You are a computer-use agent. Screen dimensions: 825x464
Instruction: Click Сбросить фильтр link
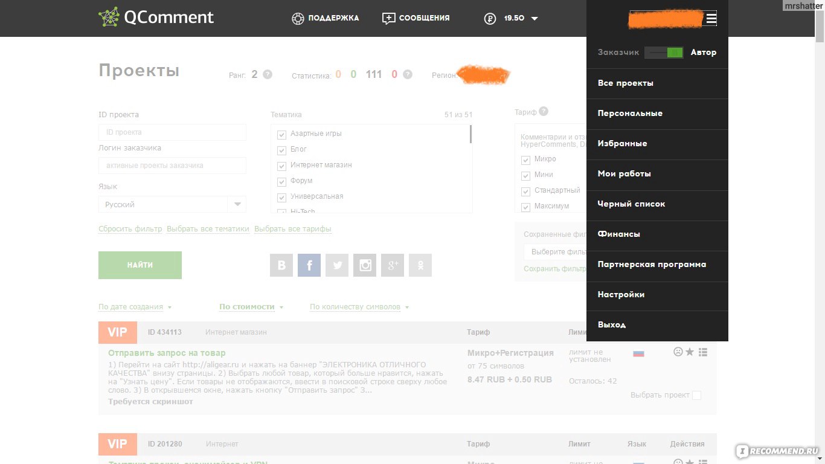(130, 229)
